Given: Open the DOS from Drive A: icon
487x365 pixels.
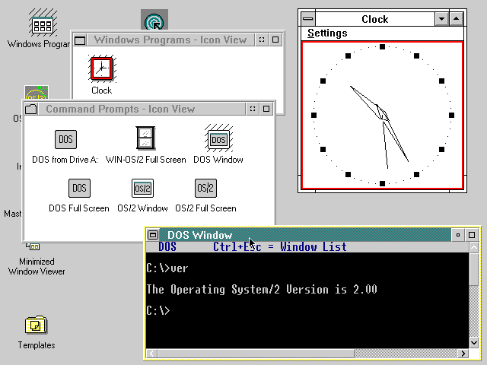Looking at the screenshot, I should point(65,139).
